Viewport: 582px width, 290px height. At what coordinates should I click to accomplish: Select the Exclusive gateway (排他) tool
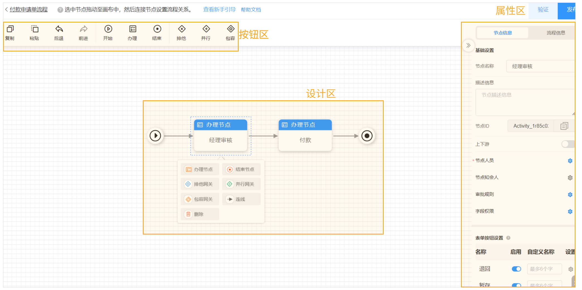[182, 29]
